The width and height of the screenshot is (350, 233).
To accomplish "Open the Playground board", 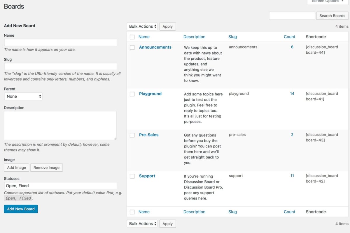I will pos(150,94).
